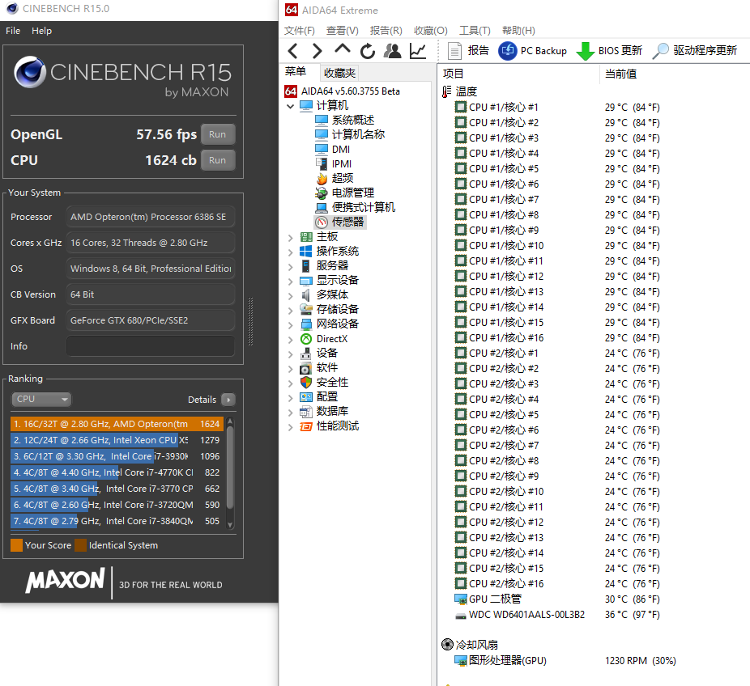Expand the 软件 tree node
The image size is (750, 686).
point(290,369)
